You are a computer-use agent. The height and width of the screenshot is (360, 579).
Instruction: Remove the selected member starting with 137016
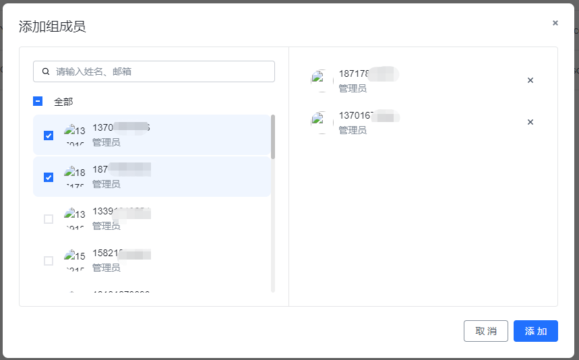pyautogui.click(x=530, y=122)
